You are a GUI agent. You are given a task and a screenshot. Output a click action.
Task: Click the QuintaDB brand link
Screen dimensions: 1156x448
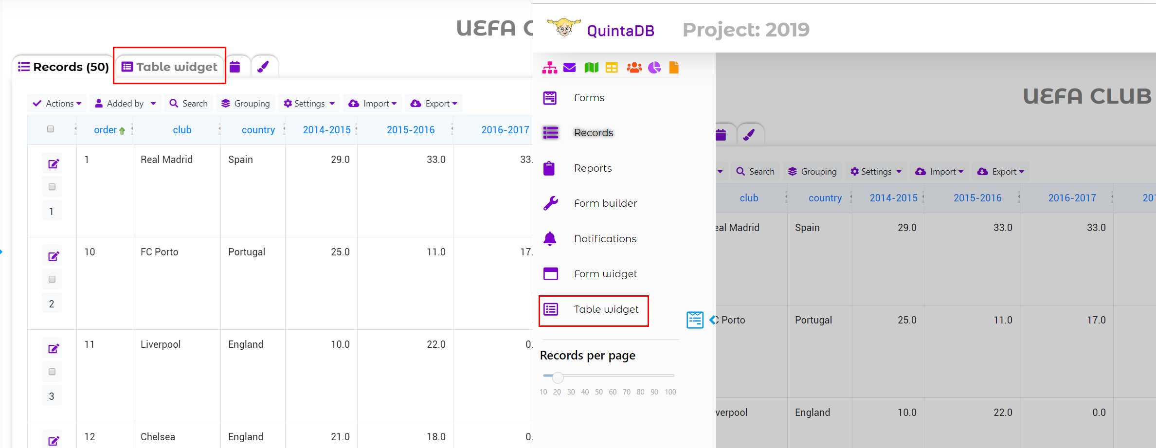coord(620,31)
